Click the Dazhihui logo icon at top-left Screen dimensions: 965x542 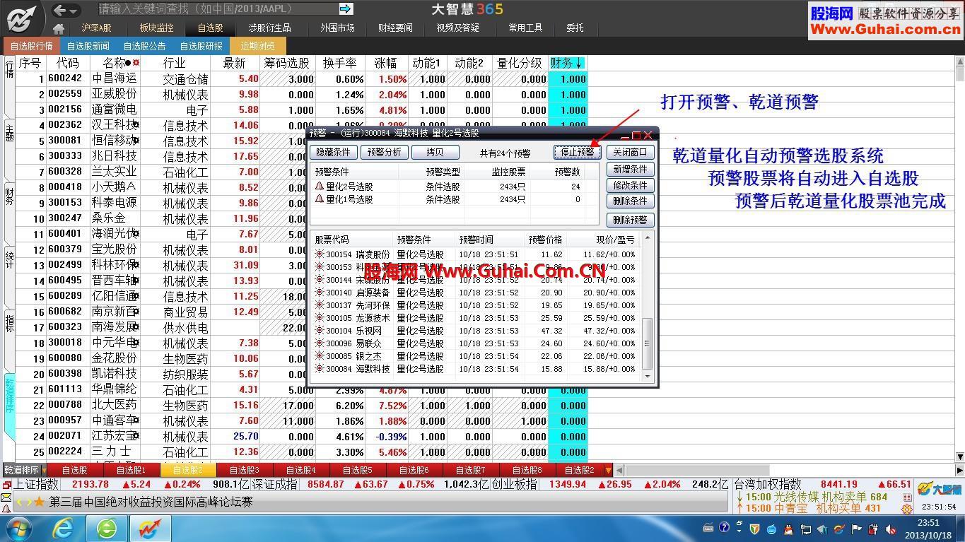21,18
